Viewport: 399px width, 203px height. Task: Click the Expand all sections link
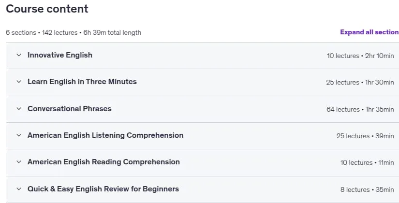point(369,32)
